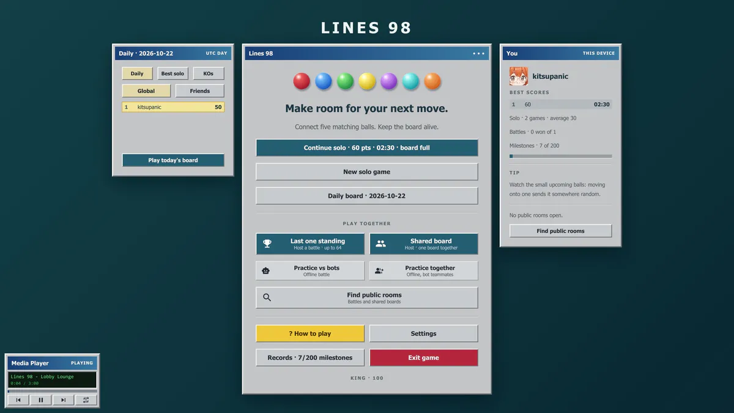
Task: Click the best score row showing 60 and 02:30
Action: pyautogui.click(x=561, y=105)
